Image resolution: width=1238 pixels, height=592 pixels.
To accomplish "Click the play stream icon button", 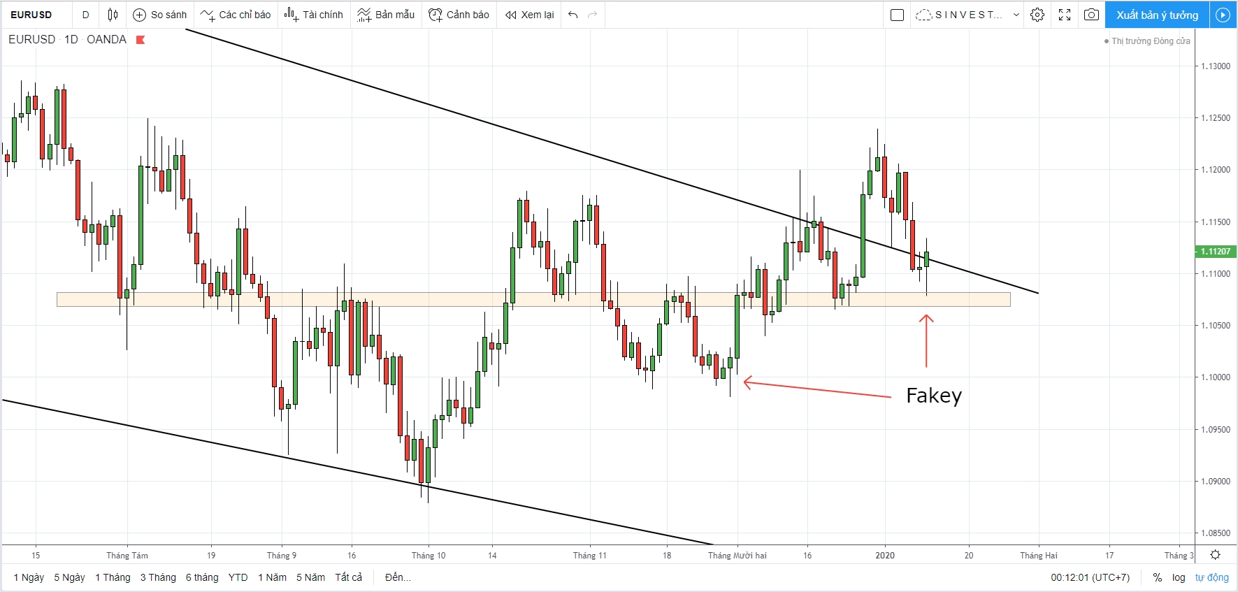I will (x=1223, y=15).
